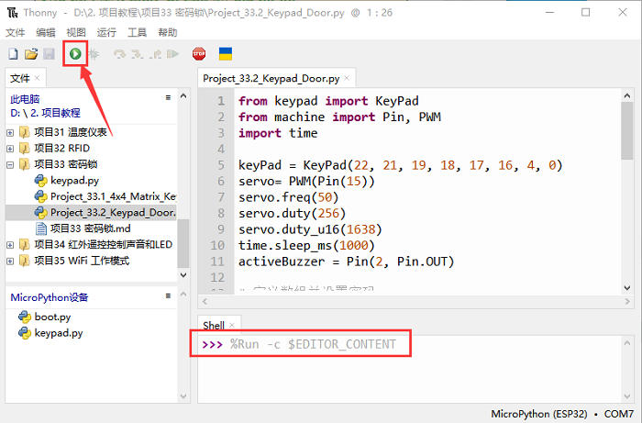This screenshot has height=423, width=642.
Task: Select boot.py in MicroPython device files
Action: click(x=52, y=317)
